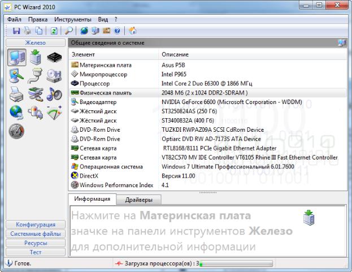
Task: Open the Ресурсы panel
Action: (x=36, y=243)
